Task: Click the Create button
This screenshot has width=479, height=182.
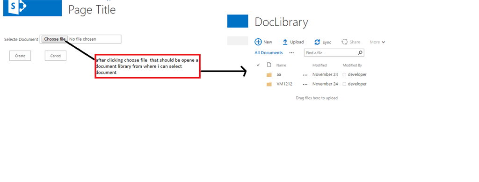Action: click(x=20, y=56)
